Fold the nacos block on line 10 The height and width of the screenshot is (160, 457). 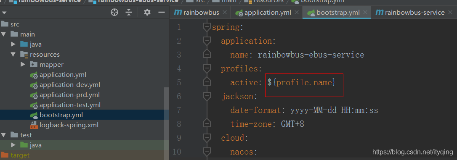[x=207, y=152]
